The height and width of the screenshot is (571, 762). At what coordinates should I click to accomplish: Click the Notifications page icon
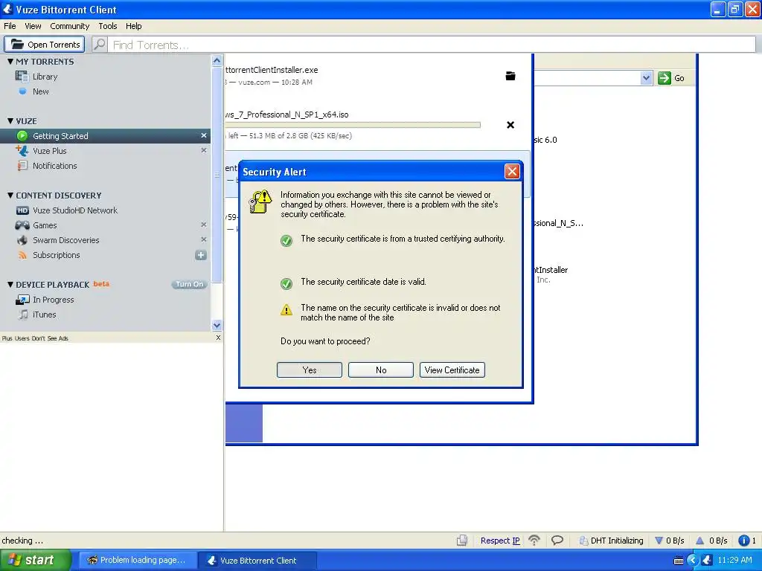point(22,166)
